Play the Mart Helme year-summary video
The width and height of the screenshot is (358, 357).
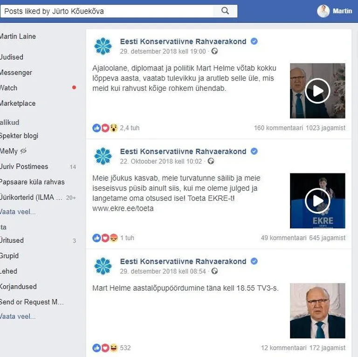click(x=317, y=90)
